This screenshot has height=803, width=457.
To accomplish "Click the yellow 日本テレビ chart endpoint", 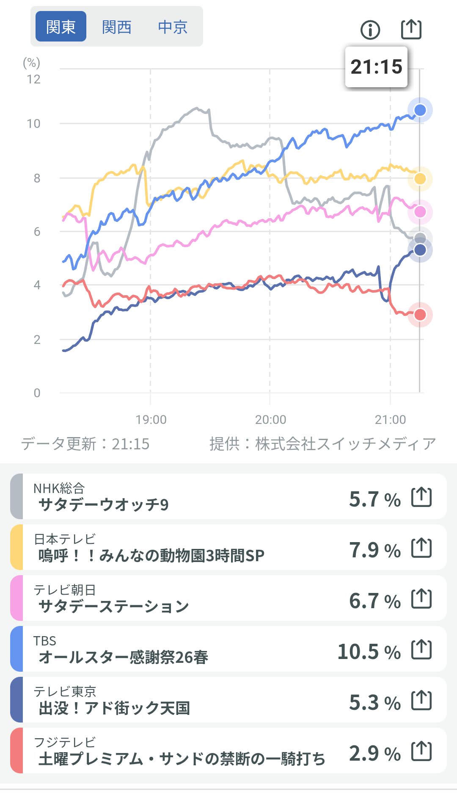I will 420,179.
